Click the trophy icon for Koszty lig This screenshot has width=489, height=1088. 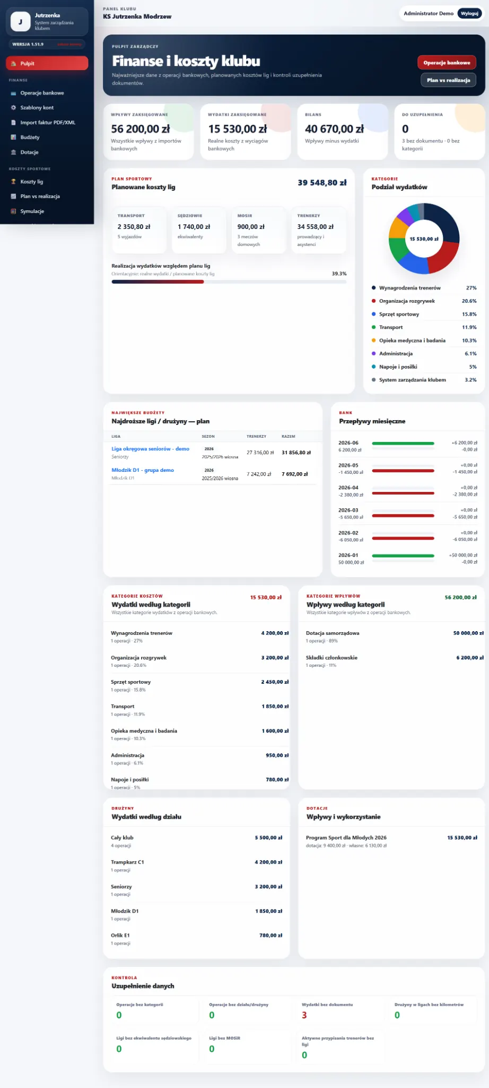tap(13, 182)
